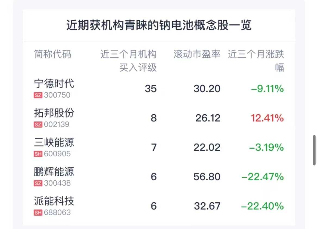Screen dimensions: 318x229
Task: Click the SZ badge beside 300750
Action: point(38,95)
